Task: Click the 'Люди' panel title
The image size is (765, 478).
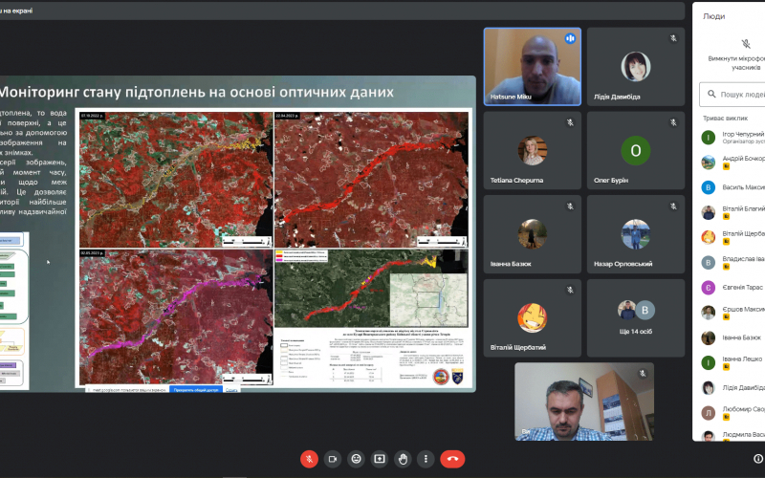Action: click(x=713, y=16)
